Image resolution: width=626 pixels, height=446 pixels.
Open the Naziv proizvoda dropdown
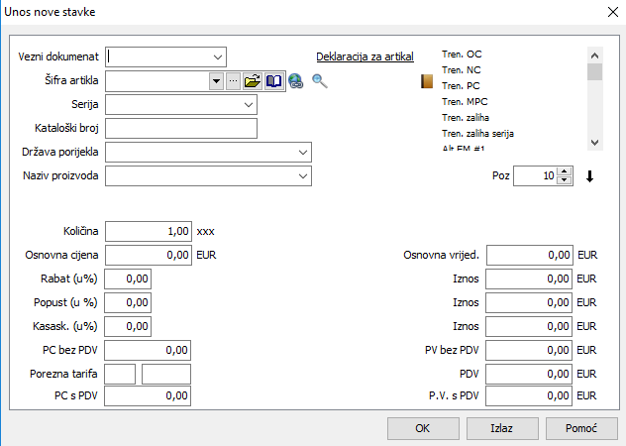click(x=302, y=176)
